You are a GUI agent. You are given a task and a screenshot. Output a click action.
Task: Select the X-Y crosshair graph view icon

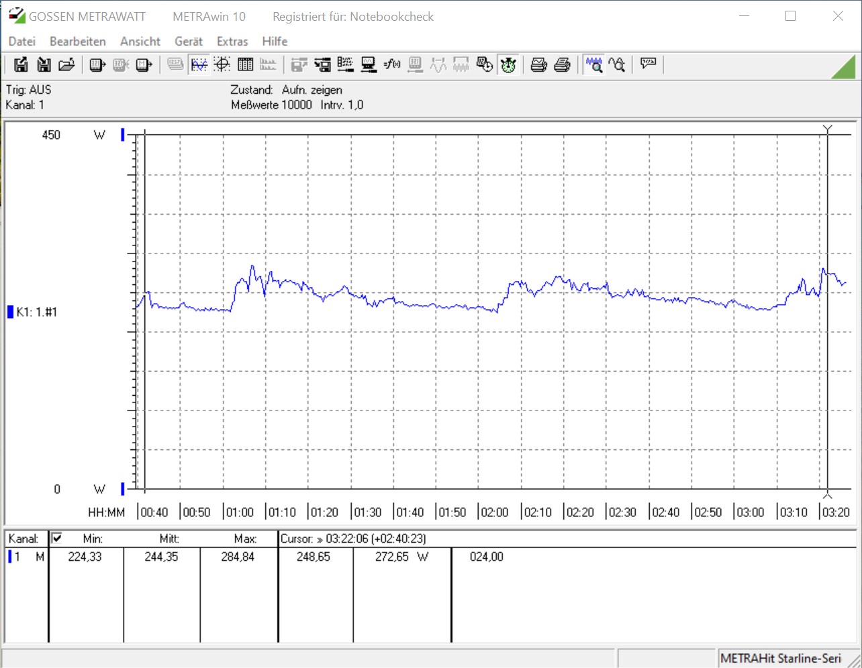coord(222,64)
